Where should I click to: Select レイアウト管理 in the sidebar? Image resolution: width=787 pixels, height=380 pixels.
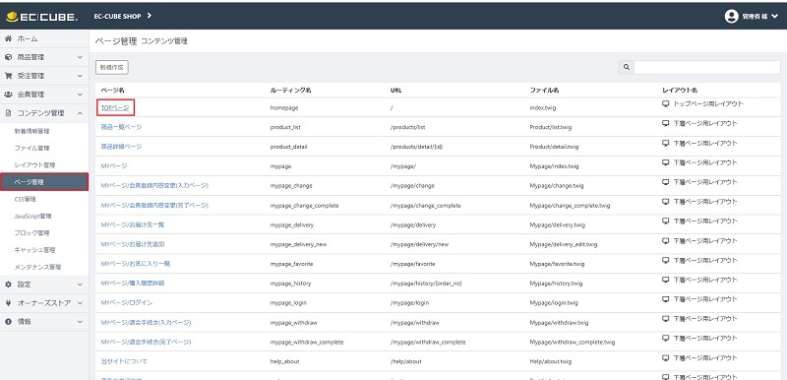tap(34, 165)
